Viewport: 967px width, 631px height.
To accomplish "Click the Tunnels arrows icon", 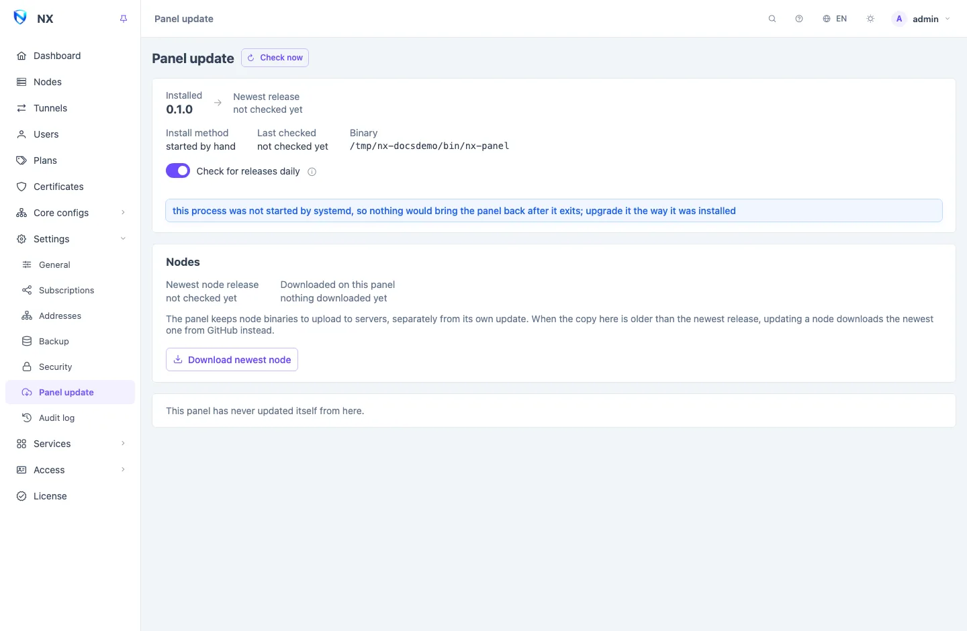I will 21,108.
